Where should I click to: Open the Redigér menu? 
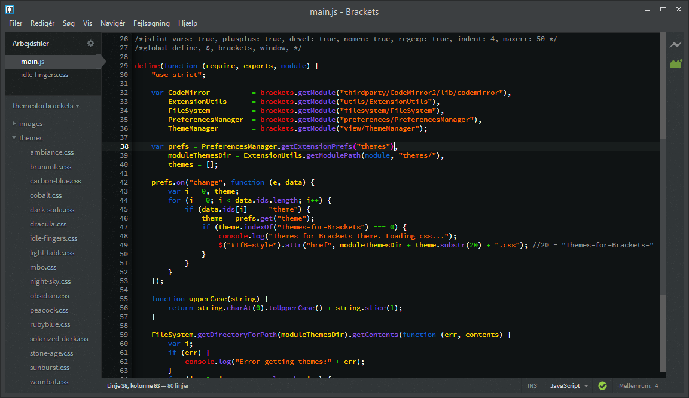pyautogui.click(x=42, y=23)
